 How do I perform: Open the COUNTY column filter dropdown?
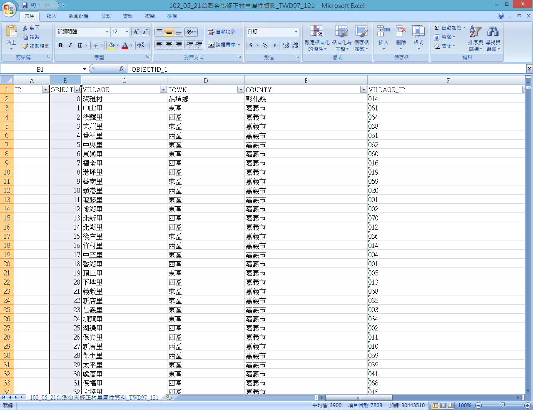click(x=364, y=90)
